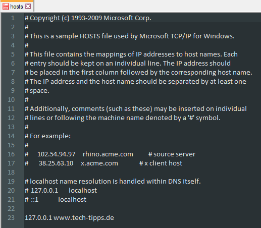Click line number 18 in the margin
This screenshot has height=228, width=261.
[x=11, y=173]
